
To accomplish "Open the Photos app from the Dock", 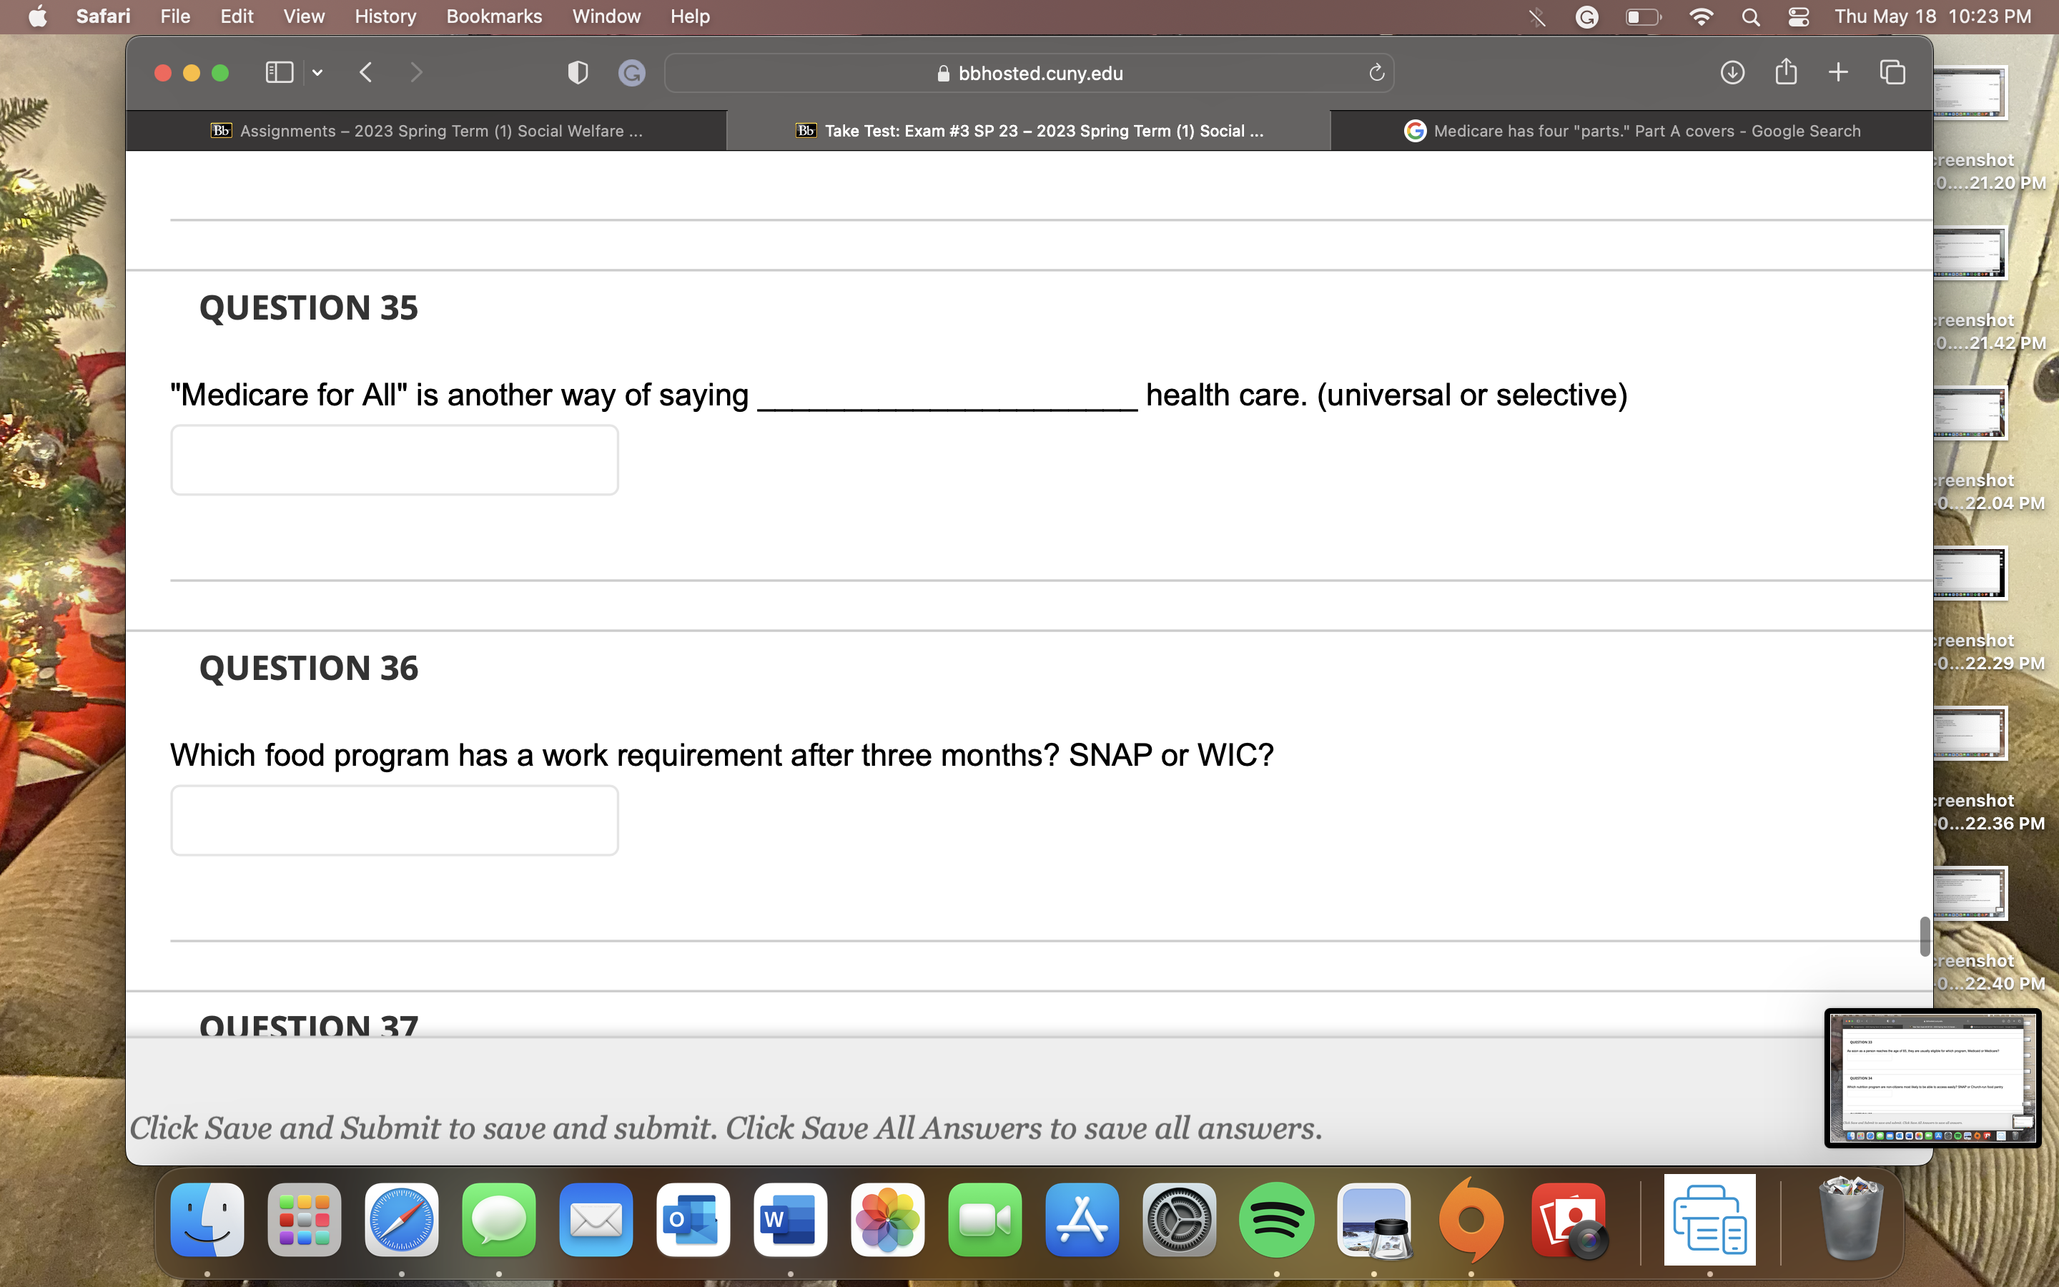I will tap(887, 1219).
